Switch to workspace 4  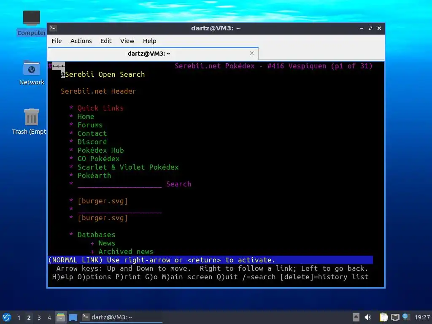pos(49,318)
